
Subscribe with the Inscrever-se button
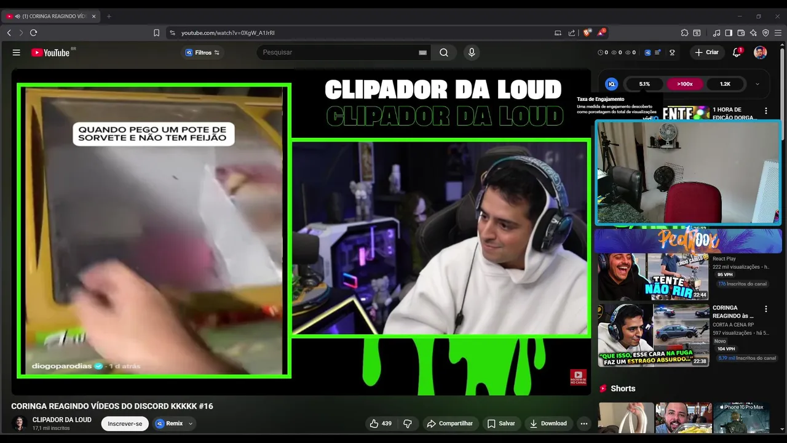[125, 423]
